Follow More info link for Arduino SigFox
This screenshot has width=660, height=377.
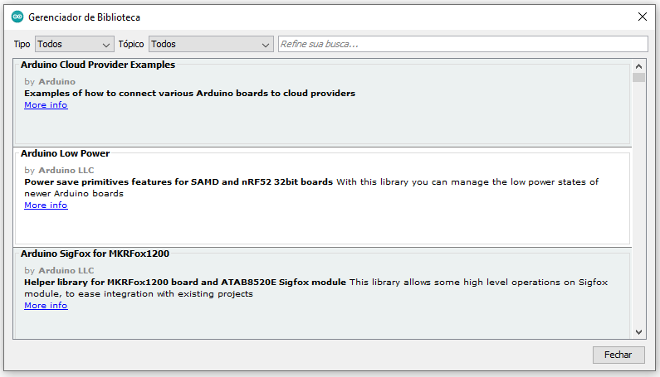click(46, 306)
